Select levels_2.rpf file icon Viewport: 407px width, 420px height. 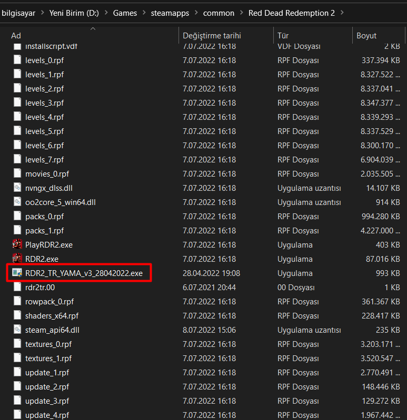coord(17,88)
